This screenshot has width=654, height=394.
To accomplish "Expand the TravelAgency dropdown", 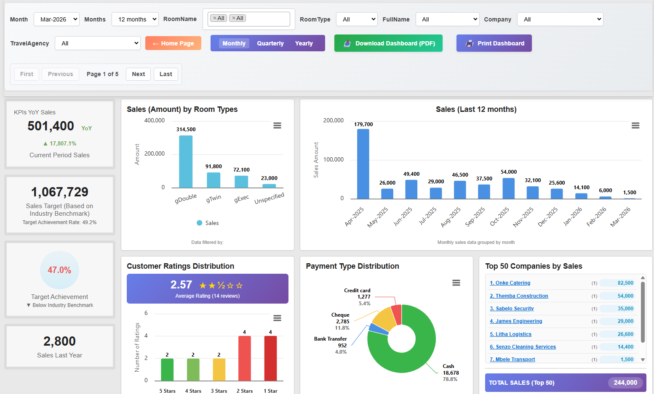I will click(x=98, y=43).
